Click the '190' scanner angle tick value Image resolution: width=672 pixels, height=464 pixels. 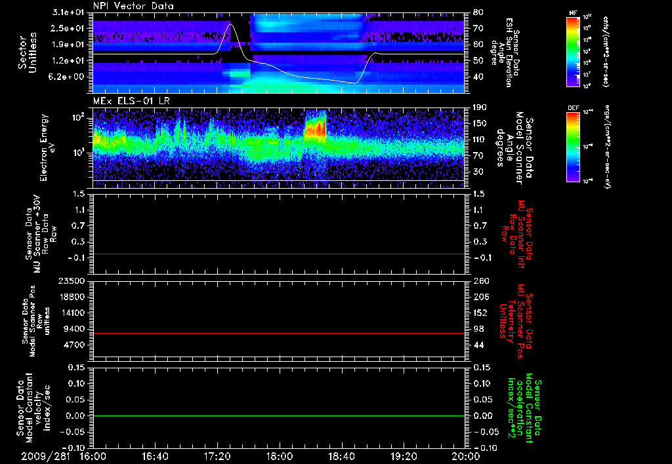(479, 108)
